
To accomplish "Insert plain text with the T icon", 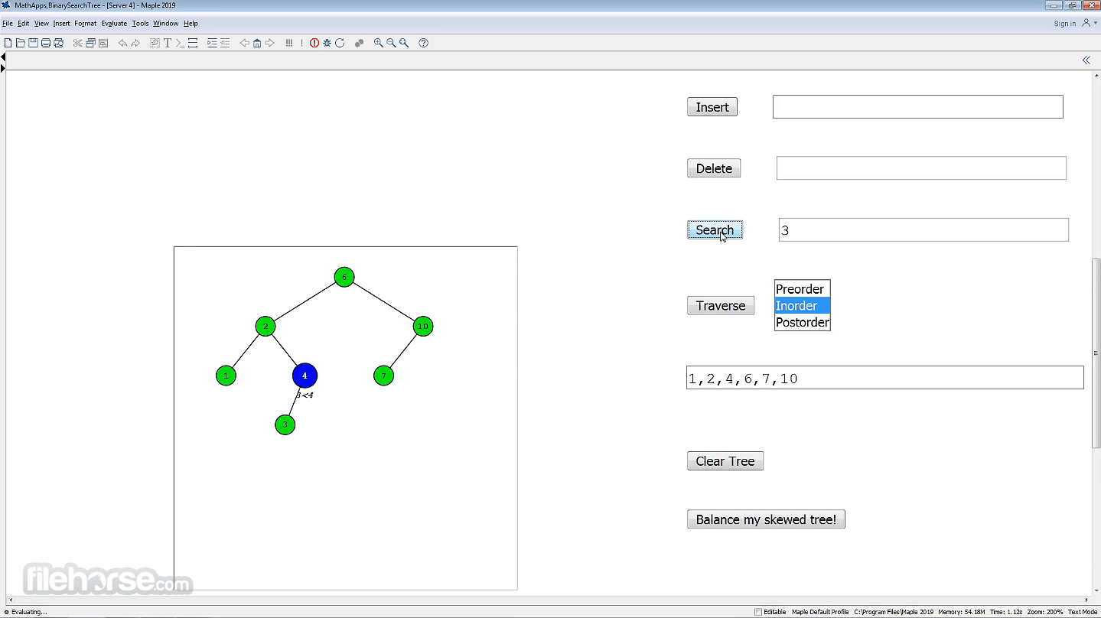I will (x=168, y=43).
